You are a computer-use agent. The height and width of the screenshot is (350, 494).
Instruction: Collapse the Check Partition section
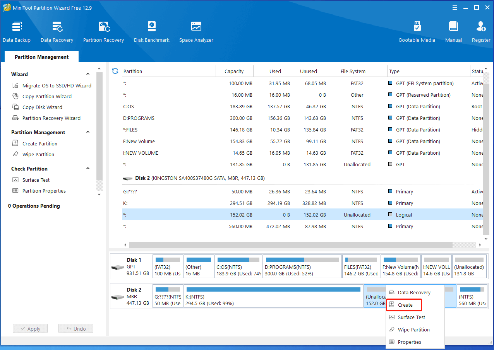88,168
